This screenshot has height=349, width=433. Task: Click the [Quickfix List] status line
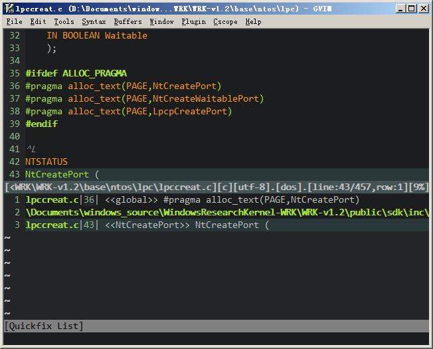click(217, 326)
